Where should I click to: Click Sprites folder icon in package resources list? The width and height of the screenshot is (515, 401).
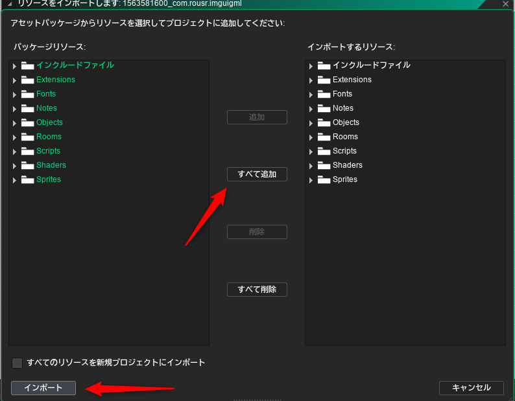pos(28,179)
